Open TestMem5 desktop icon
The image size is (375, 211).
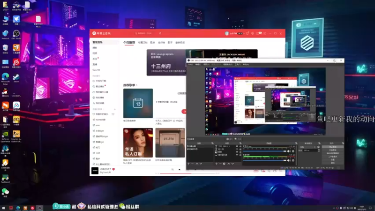(x=5, y=179)
